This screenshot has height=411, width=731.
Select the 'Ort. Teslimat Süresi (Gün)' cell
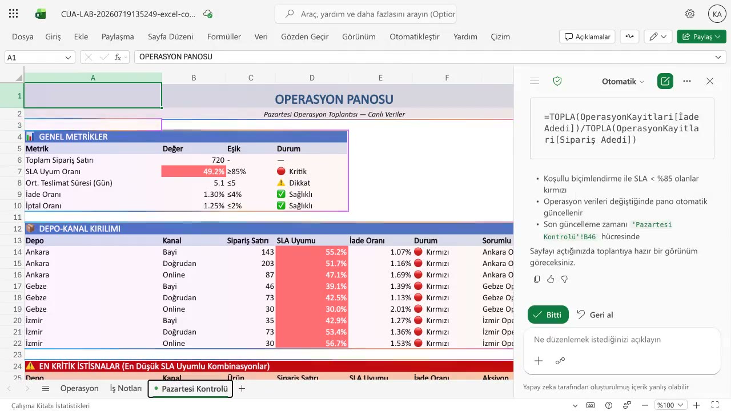point(93,183)
